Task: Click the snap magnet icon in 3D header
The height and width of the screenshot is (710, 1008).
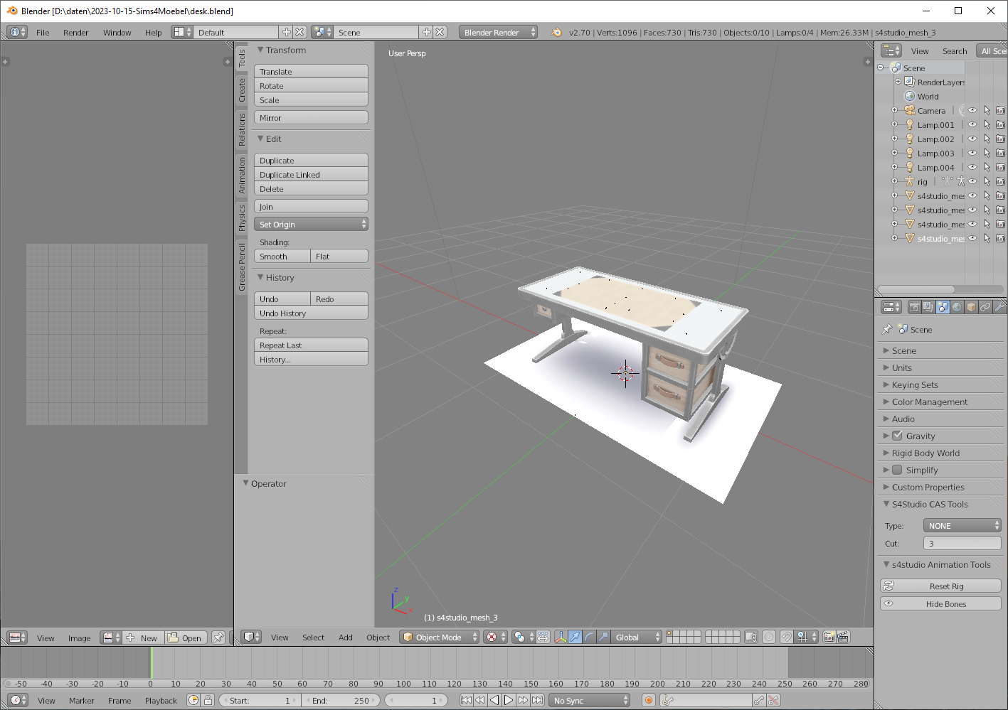Action: 786,637
